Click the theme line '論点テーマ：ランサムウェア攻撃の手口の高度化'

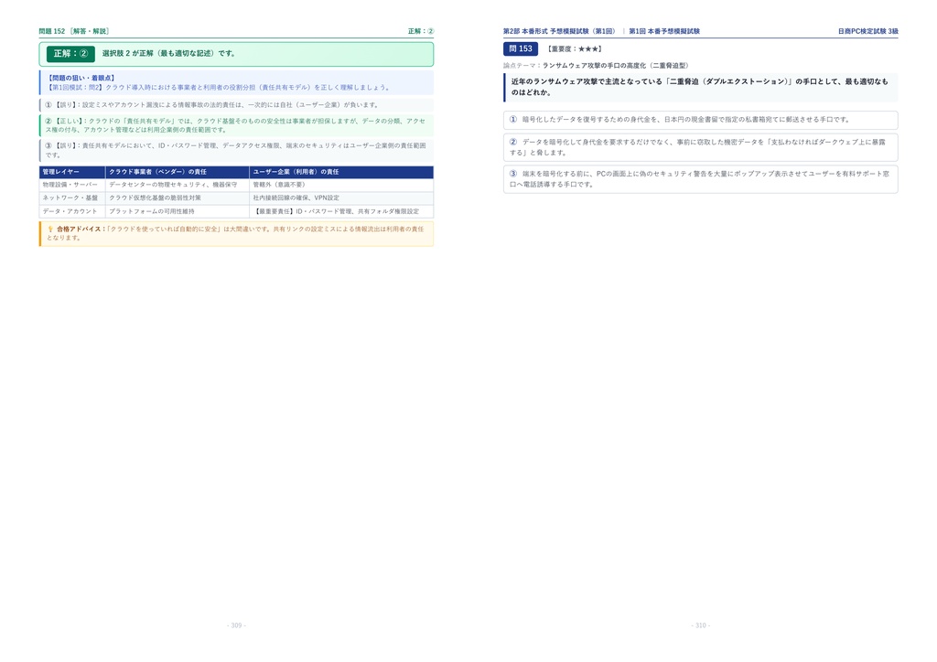click(x=596, y=66)
